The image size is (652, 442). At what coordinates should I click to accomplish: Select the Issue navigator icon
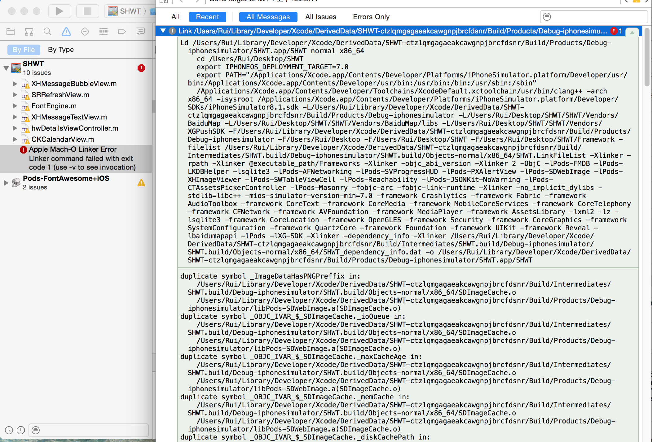66,31
